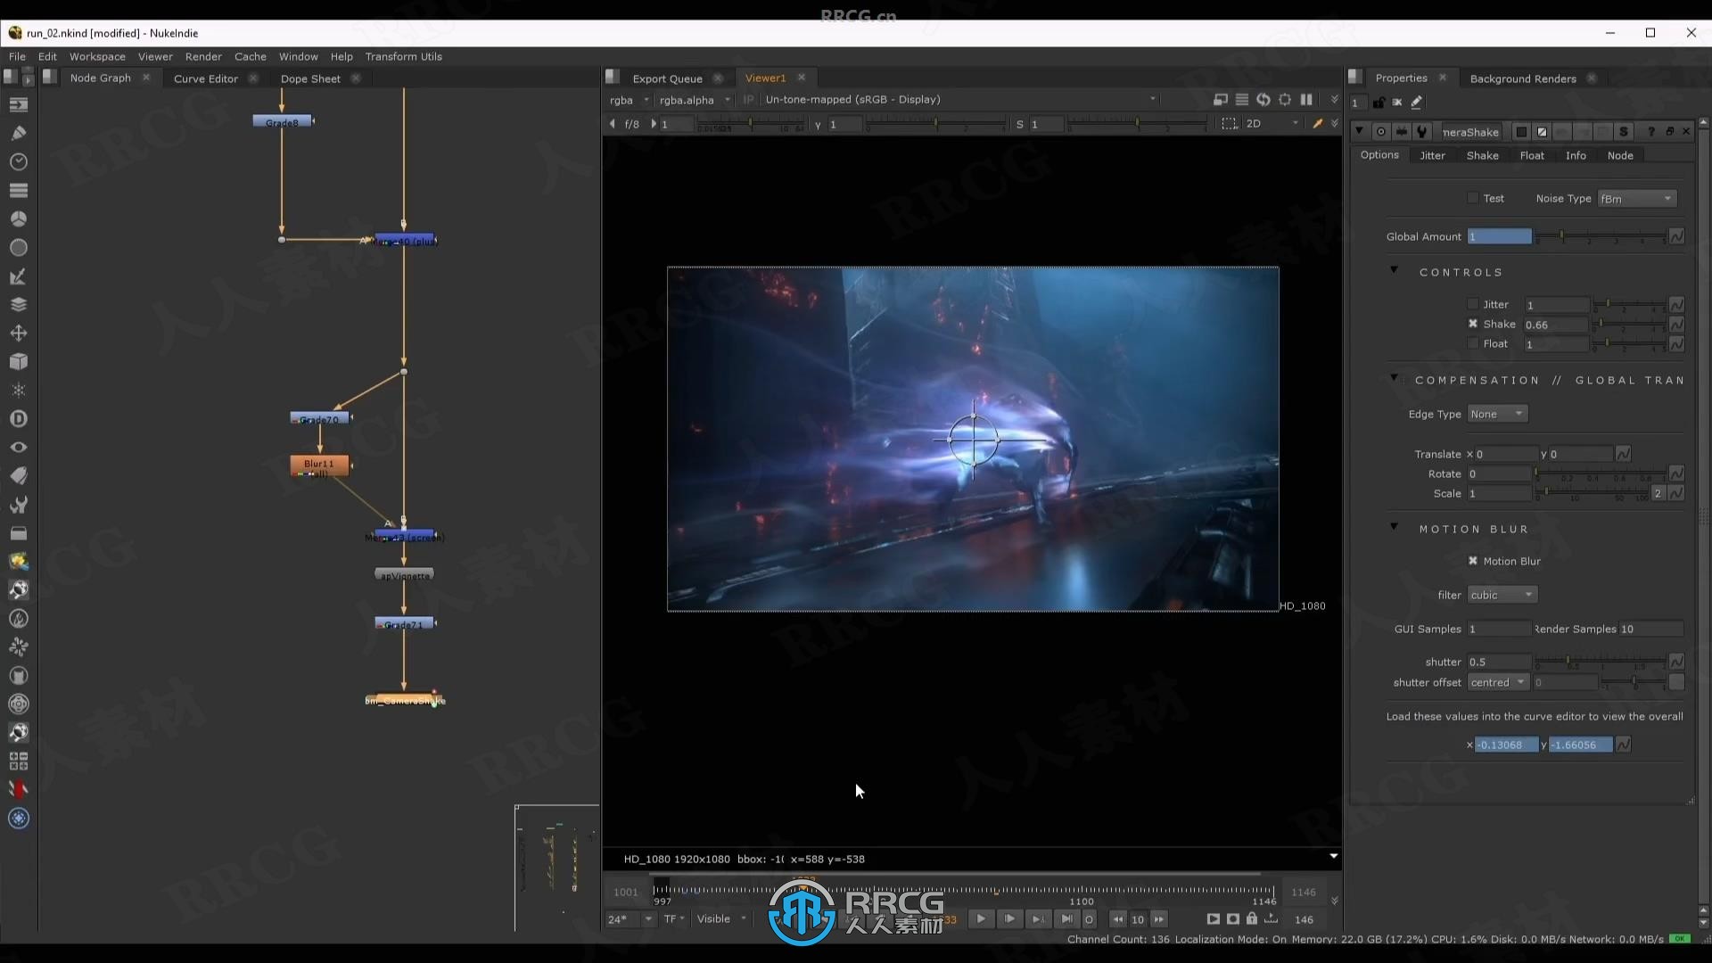Enable the Test checkbox
The width and height of the screenshot is (1712, 963).
coord(1473,198)
